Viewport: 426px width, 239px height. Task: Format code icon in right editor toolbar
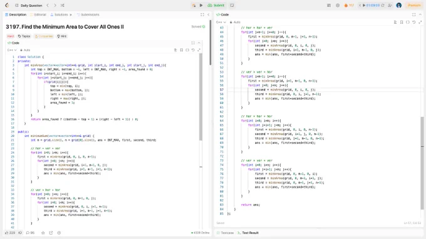pos(395,23)
